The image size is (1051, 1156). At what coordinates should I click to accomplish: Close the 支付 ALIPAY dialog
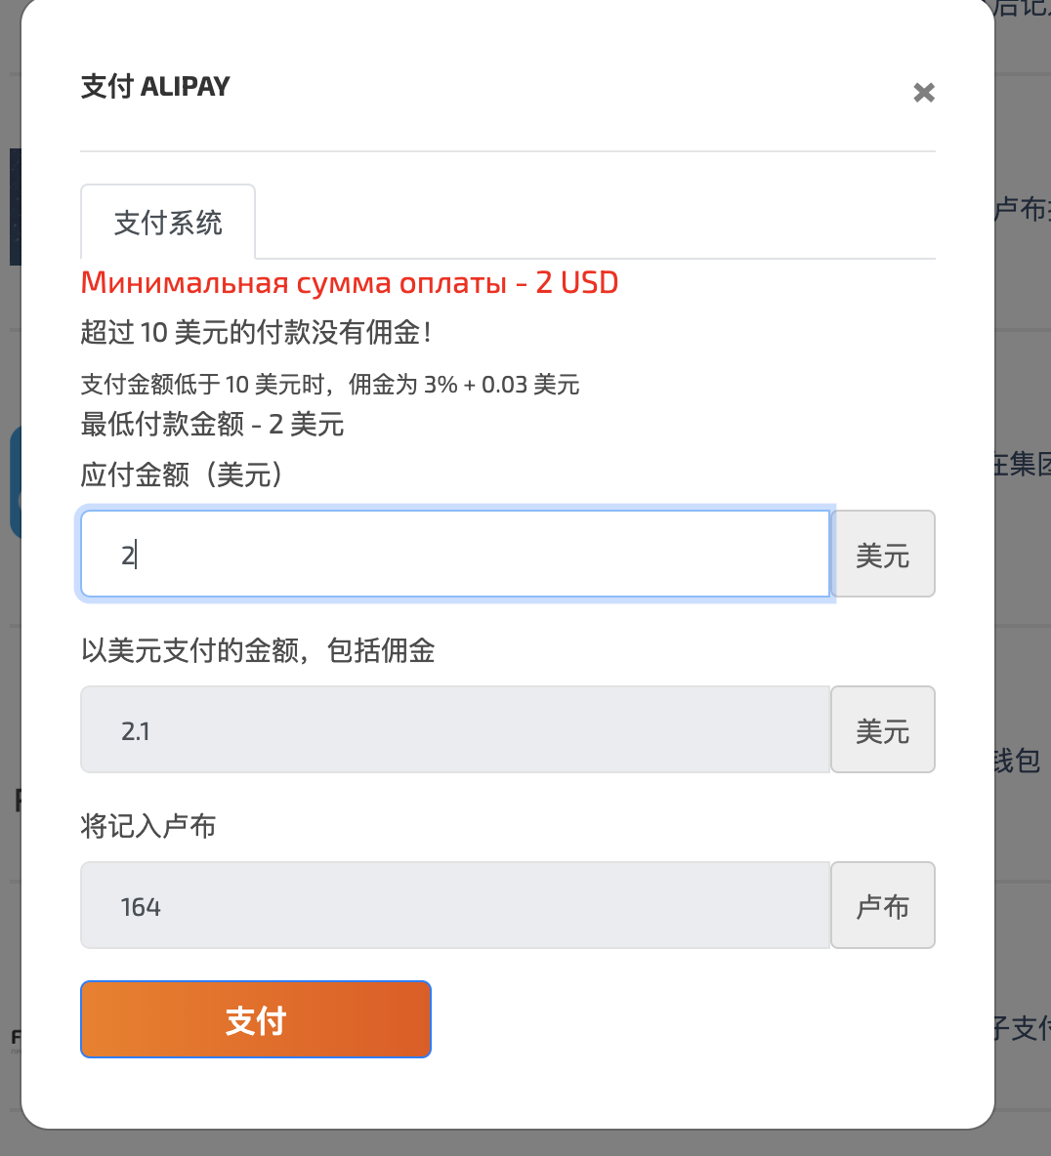923,93
